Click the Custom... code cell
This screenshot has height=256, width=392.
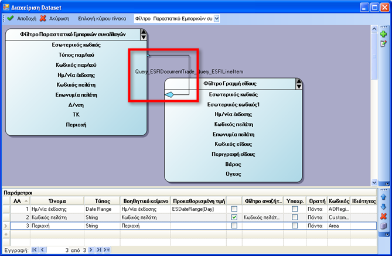click(x=339, y=217)
